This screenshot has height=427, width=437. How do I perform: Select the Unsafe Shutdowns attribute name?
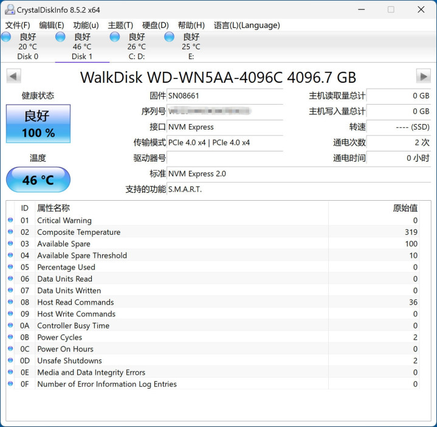69,361
